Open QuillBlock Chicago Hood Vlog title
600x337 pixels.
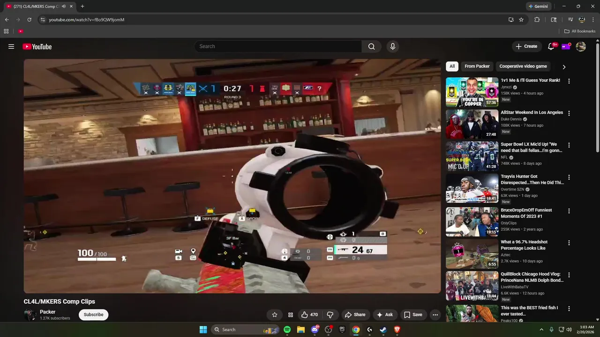(x=532, y=277)
